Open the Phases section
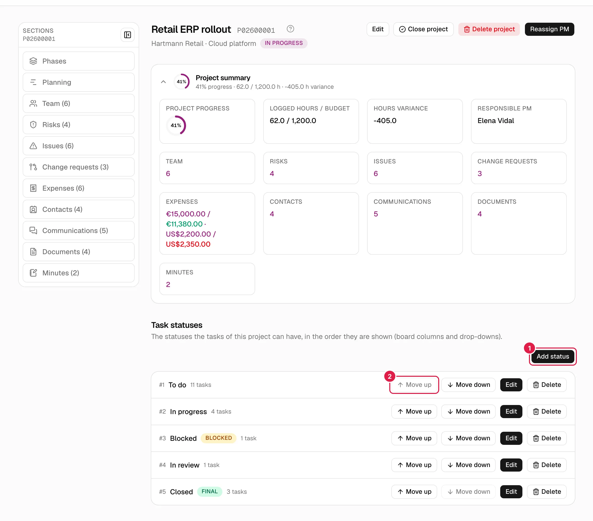 tap(79, 61)
